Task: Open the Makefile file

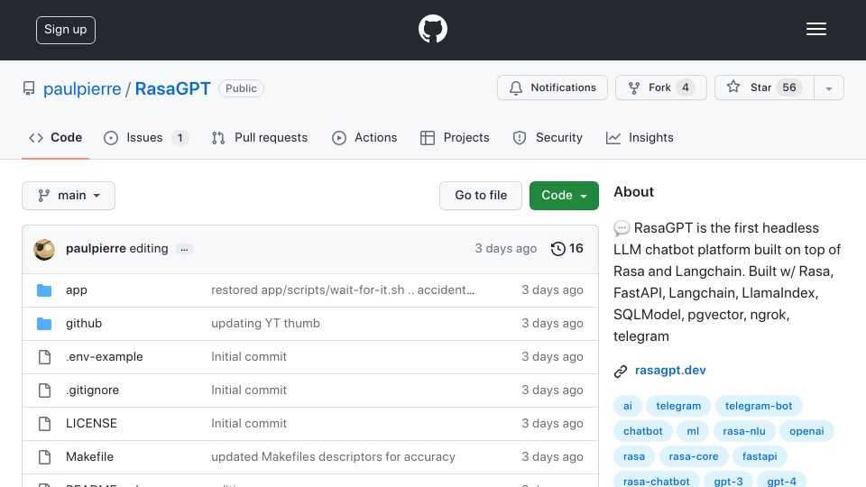Action: coord(89,456)
